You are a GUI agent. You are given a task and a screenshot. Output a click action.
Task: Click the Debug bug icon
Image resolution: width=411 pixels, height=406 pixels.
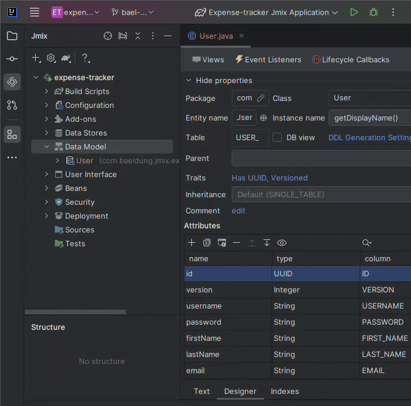(374, 12)
